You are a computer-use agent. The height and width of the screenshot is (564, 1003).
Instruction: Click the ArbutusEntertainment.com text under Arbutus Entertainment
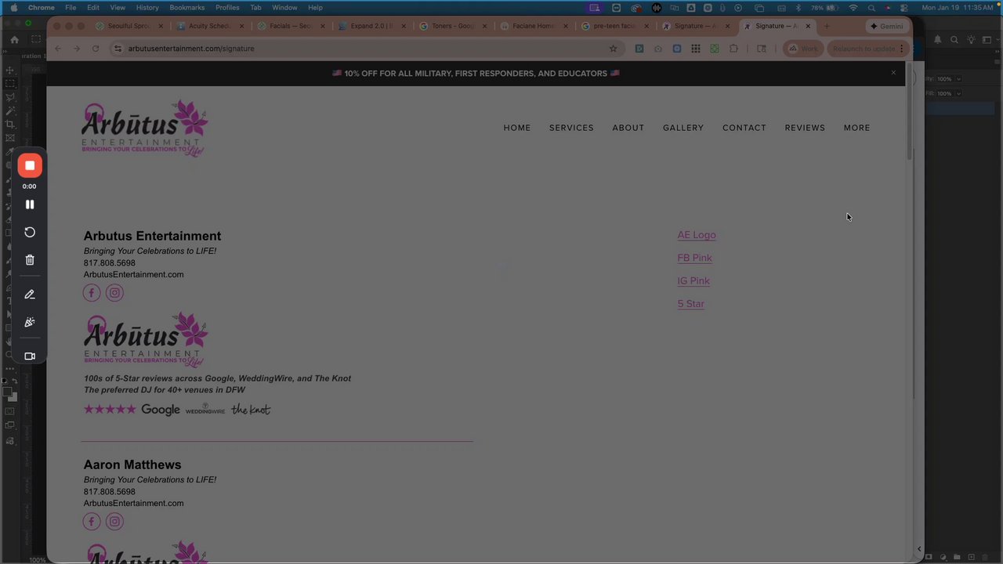coord(134,275)
